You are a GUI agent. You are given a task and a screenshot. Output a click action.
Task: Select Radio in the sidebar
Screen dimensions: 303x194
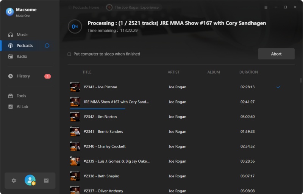coord(22,57)
